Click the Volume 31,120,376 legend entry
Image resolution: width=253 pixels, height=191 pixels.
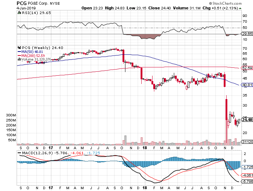36,59
